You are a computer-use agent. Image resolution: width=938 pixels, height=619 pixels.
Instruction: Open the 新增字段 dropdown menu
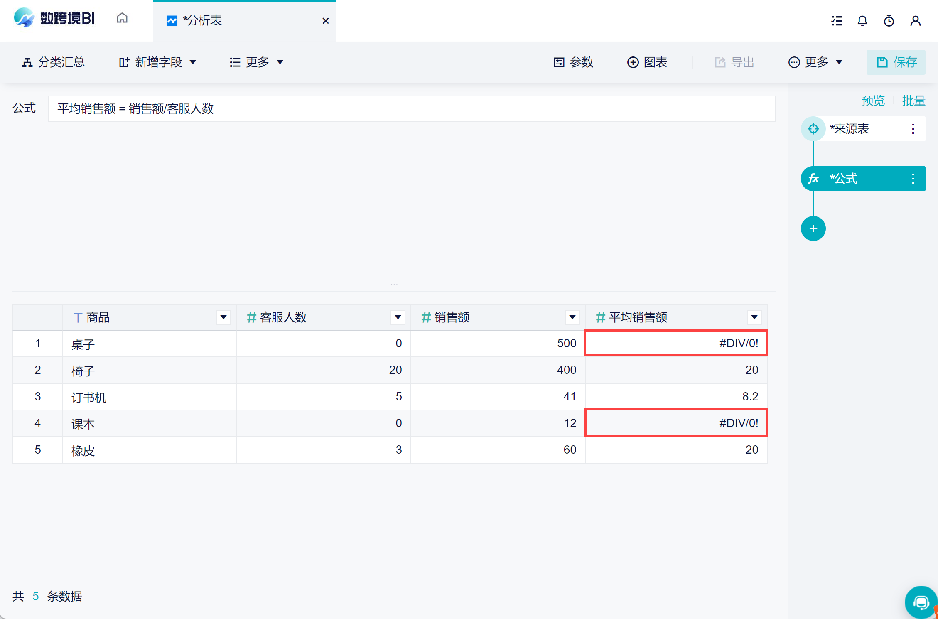(157, 62)
